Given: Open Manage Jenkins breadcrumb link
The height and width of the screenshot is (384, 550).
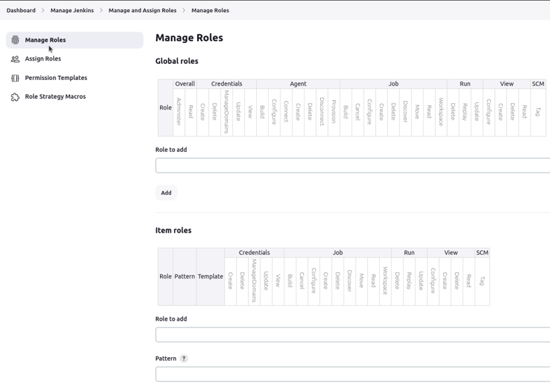Looking at the screenshot, I should (x=72, y=11).
